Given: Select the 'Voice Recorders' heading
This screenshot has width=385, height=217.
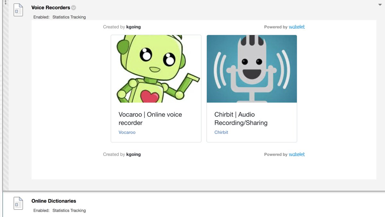Looking at the screenshot, I should pyautogui.click(x=51, y=7).
